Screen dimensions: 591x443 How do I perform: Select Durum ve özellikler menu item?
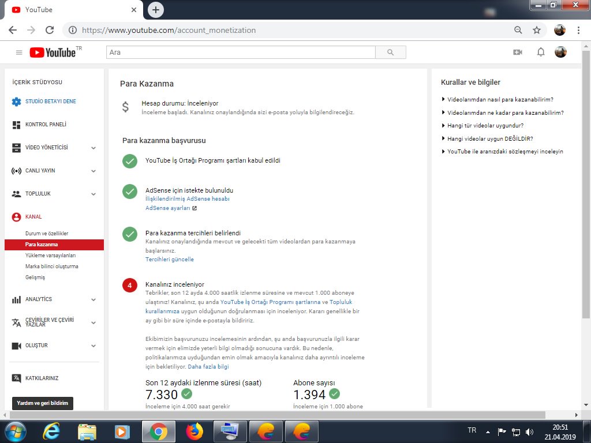[x=47, y=234]
